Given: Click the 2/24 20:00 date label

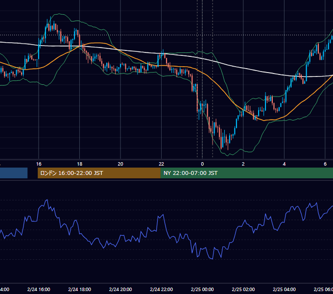Looking at the screenshot, I should (x=120, y=289).
